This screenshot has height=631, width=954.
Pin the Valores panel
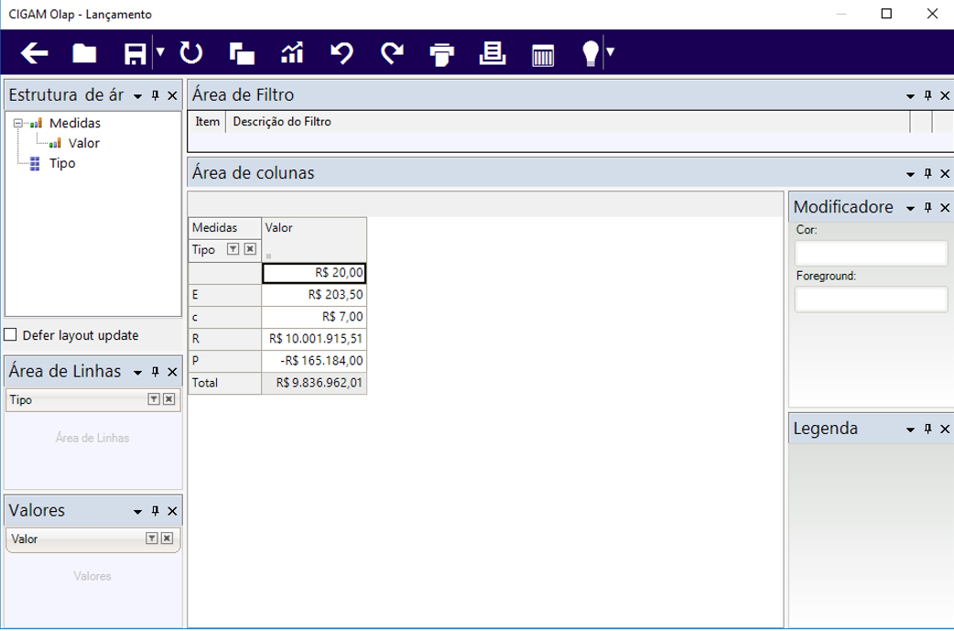point(155,511)
